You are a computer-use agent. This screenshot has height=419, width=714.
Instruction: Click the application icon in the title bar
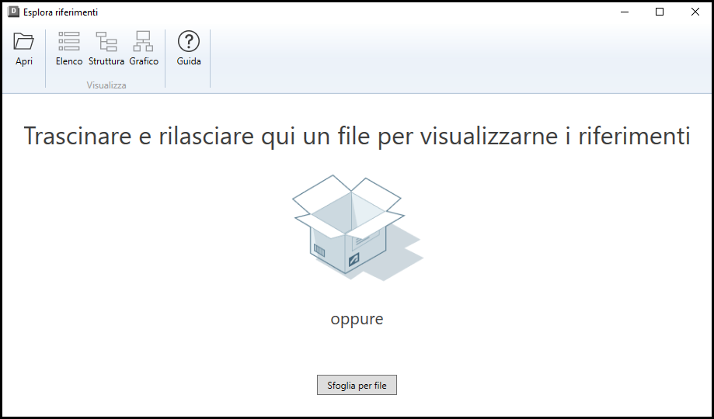tap(13, 12)
